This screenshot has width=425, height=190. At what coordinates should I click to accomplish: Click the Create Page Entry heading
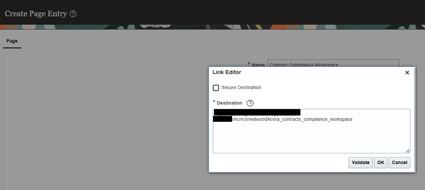click(36, 14)
